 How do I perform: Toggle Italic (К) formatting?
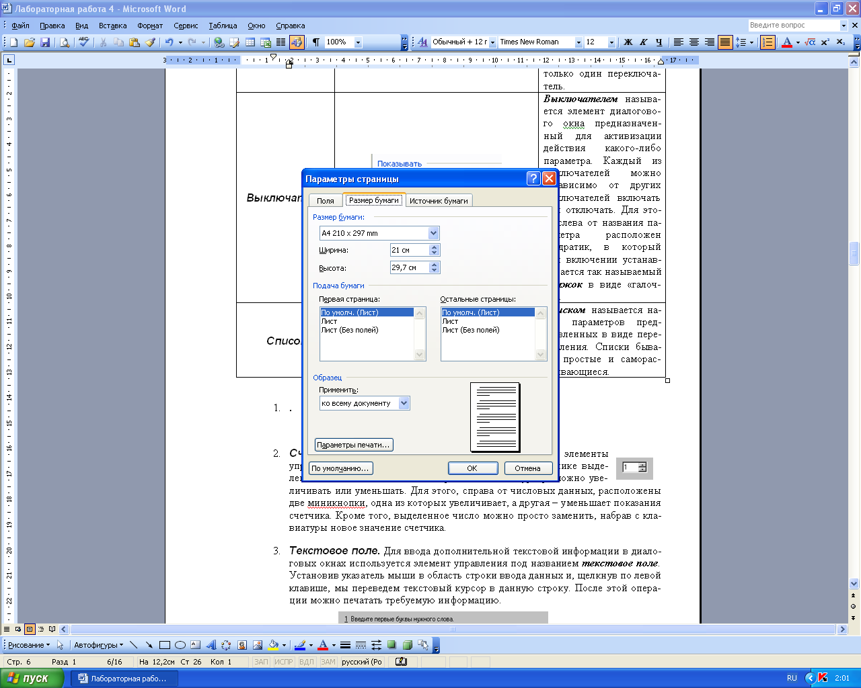tap(644, 42)
